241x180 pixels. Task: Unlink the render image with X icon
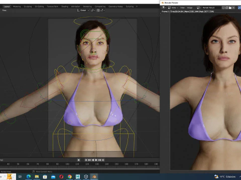pyautogui.click(x=233, y=7)
